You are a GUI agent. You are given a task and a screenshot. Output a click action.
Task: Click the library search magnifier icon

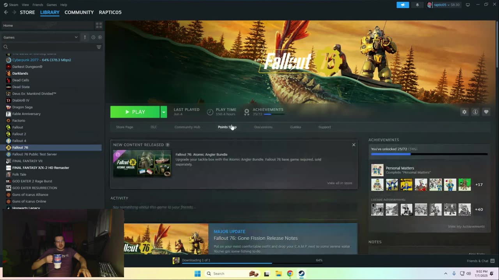pos(5,47)
